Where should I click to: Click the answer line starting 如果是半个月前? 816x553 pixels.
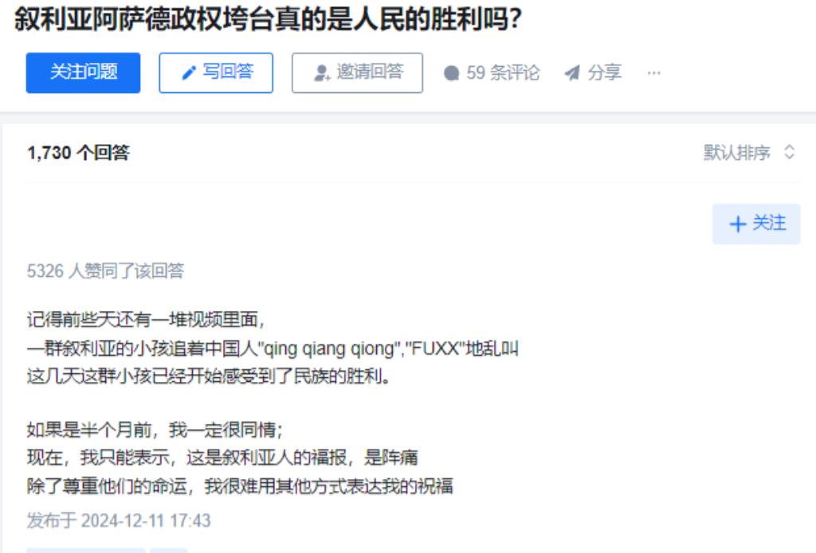(x=155, y=430)
